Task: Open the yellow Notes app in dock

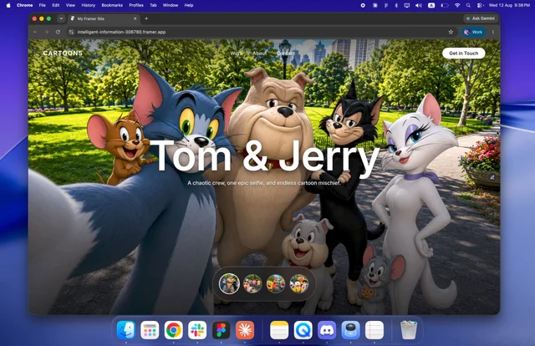Action: [x=279, y=330]
